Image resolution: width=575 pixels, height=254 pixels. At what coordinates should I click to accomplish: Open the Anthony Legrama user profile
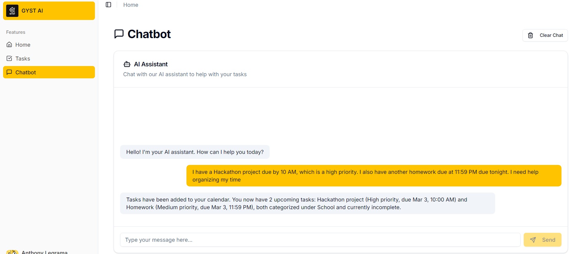(x=44, y=252)
